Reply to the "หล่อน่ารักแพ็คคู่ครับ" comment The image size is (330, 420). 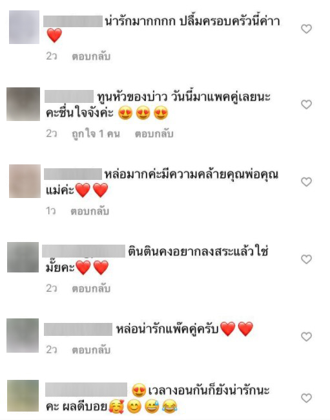pos(91,350)
